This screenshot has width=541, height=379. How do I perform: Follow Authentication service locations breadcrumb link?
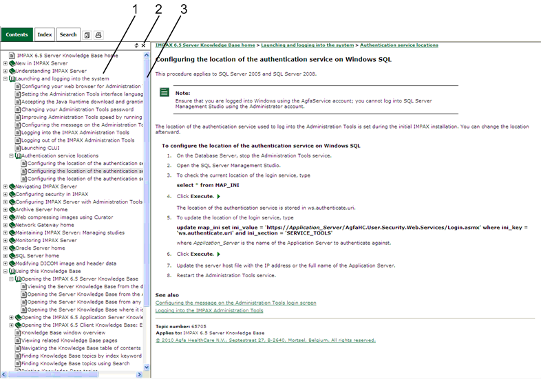[x=399, y=45]
